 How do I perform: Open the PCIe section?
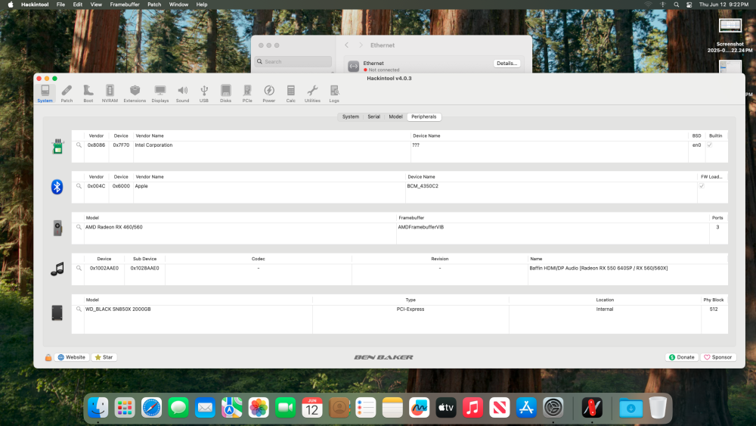(x=247, y=94)
